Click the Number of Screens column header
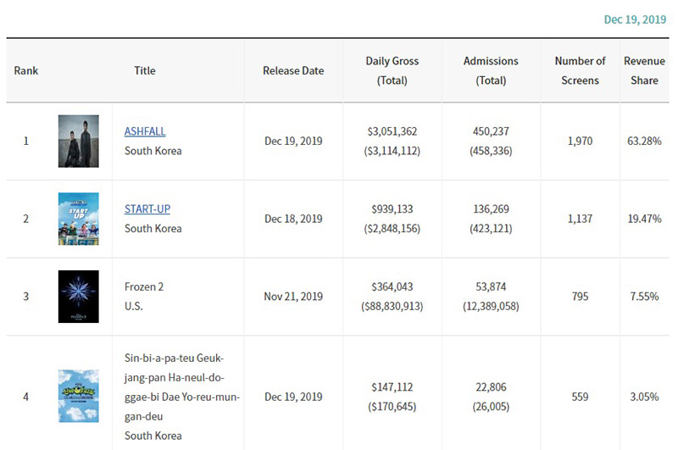The height and width of the screenshot is (450, 678). pos(580,71)
